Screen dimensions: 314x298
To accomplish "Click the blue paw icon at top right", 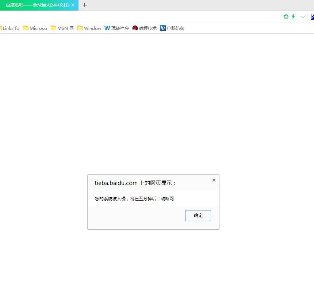I will pyautogui.click(x=312, y=17).
